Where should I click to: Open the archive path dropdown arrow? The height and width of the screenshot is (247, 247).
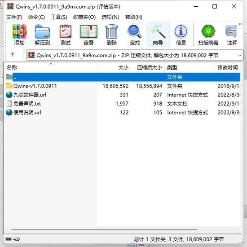point(240,55)
